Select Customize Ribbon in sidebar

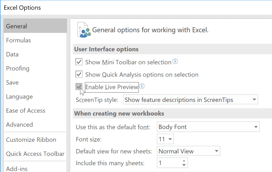click(31, 140)
